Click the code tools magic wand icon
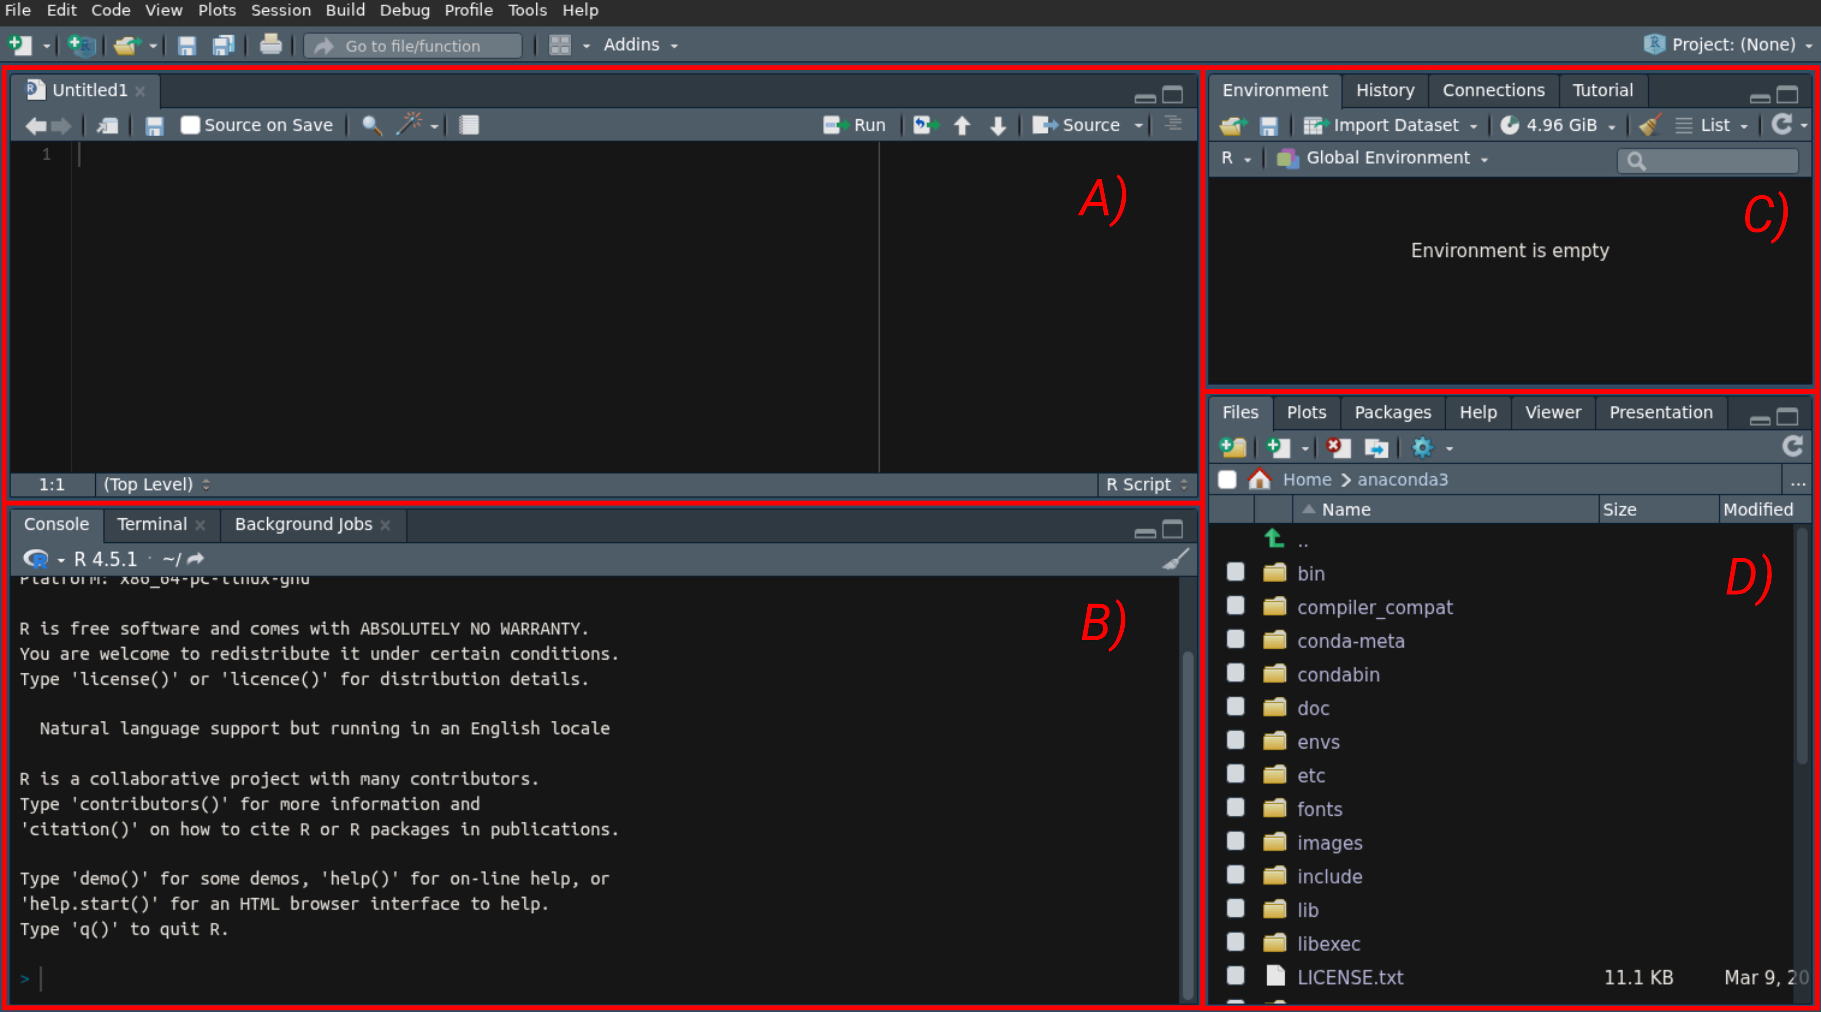Viewport: 1821px width, 1012px height. (x=409, y=124)
